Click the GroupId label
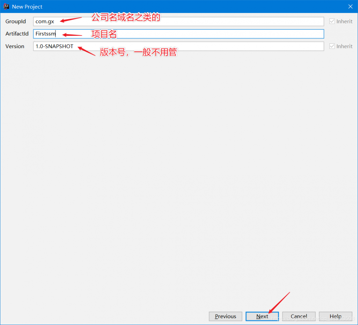358x325 pixels. [x=16, y=21]
